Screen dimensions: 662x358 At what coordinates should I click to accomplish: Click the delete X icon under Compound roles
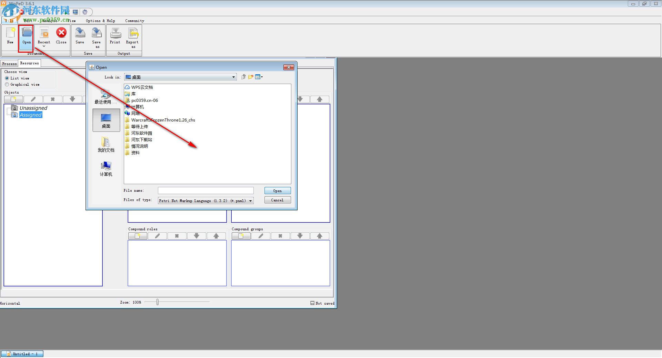click(177, 236)
